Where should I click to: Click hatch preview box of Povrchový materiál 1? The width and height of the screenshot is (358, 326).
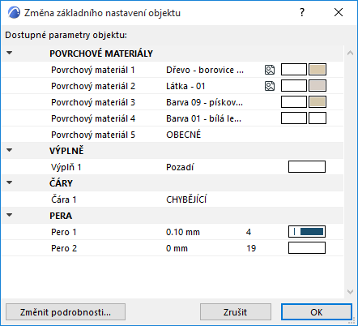click(x=294, y=70)
